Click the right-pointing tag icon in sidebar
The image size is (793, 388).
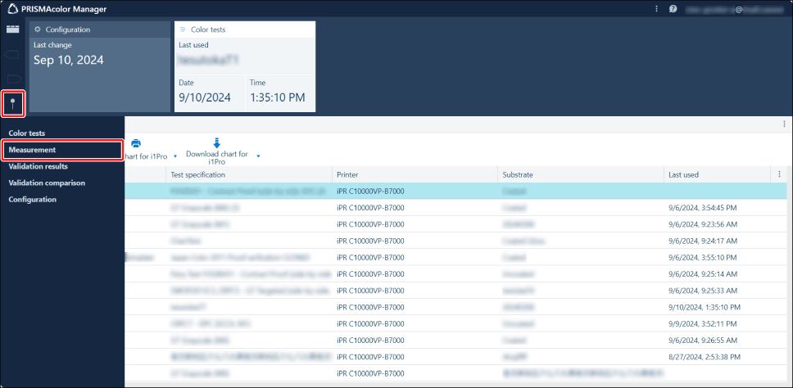point(12,79)
